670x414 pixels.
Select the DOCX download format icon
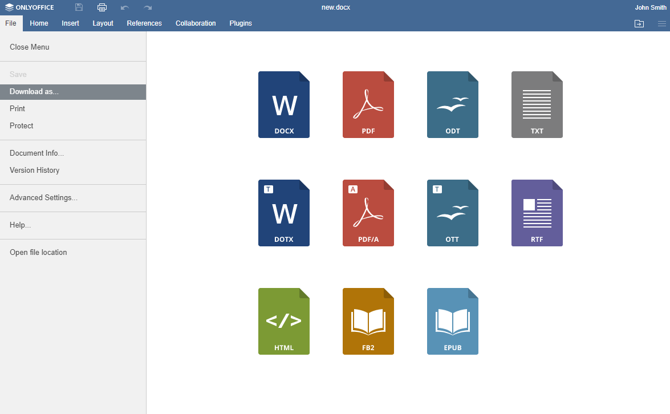pyautogui.click(x=284, y=104)
